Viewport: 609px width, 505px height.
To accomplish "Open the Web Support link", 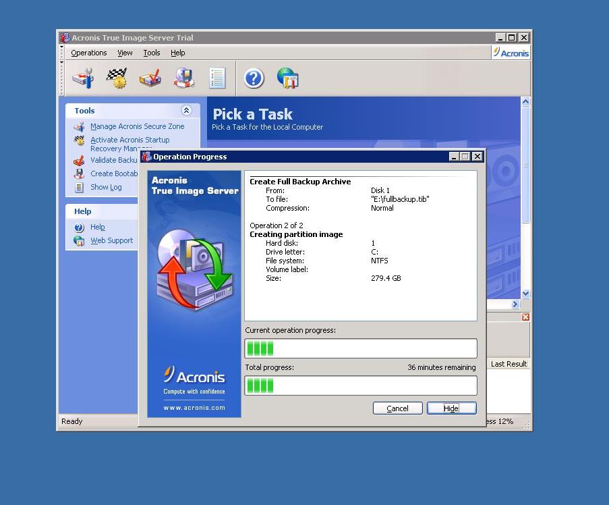I will click(112, 240).
